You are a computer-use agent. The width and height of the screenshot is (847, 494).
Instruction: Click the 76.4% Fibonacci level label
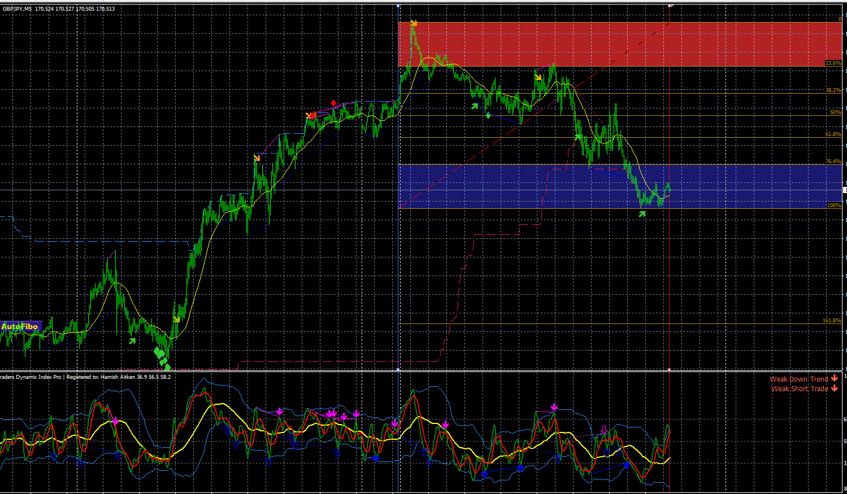tap(833, 161)
